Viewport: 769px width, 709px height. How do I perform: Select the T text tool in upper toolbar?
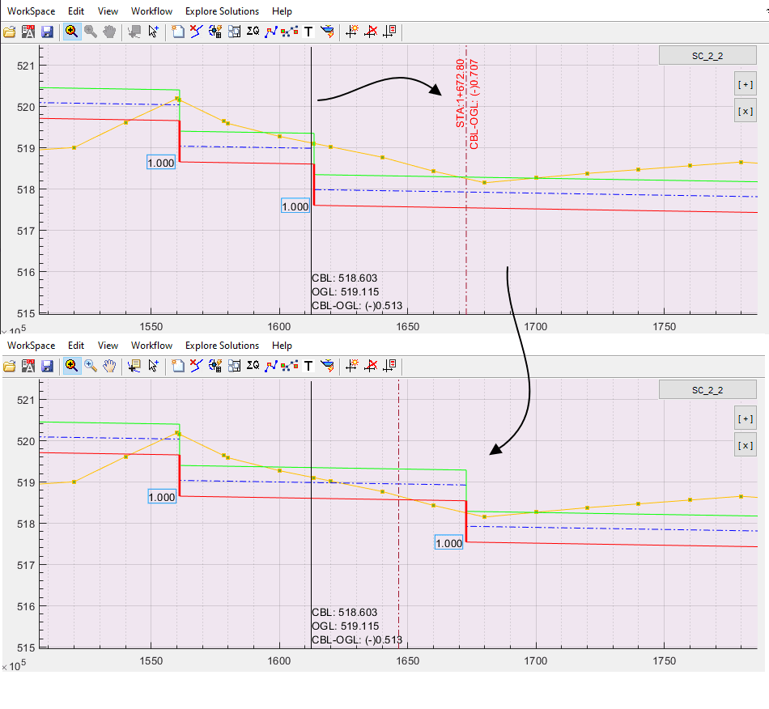point(308,32)
